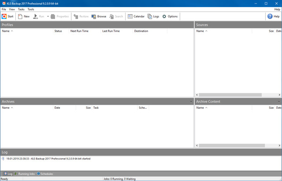Click the Start toolbar icon
Image resolution: width=282 pixels, height=181 pixels.
tap(4, 16)
